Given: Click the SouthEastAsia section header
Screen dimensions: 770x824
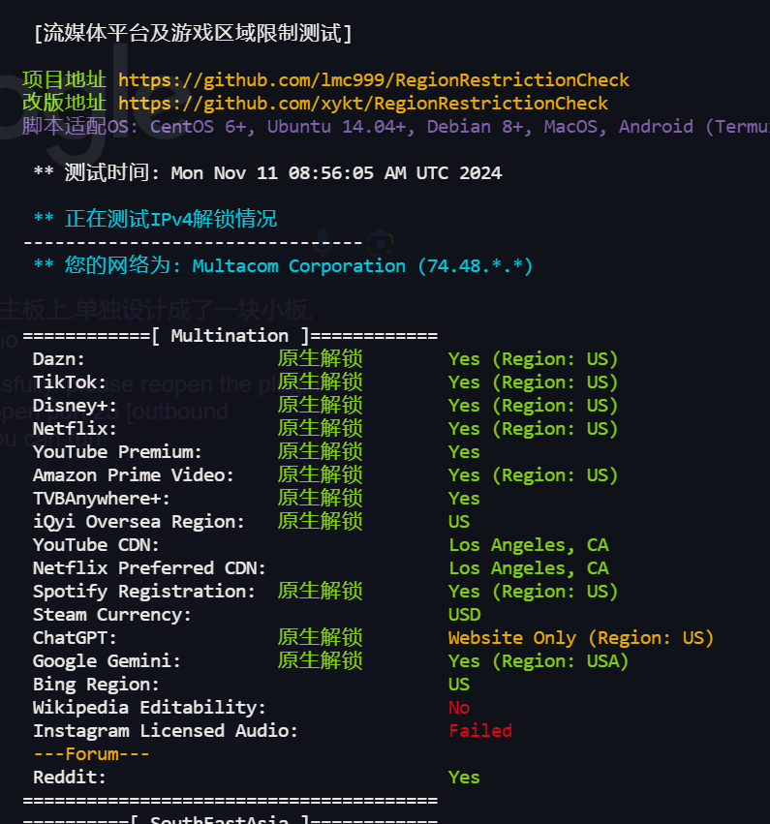Looking at the screenshot, I should tap(231, 819).
